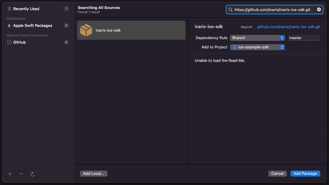
Task: Add a new collection with plus icon
Action: tap(10, 174)
